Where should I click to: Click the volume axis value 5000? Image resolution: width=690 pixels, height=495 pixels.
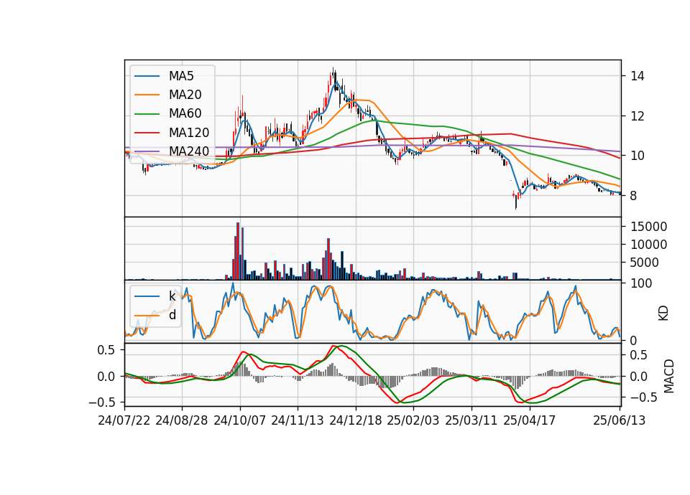(645, 263)
